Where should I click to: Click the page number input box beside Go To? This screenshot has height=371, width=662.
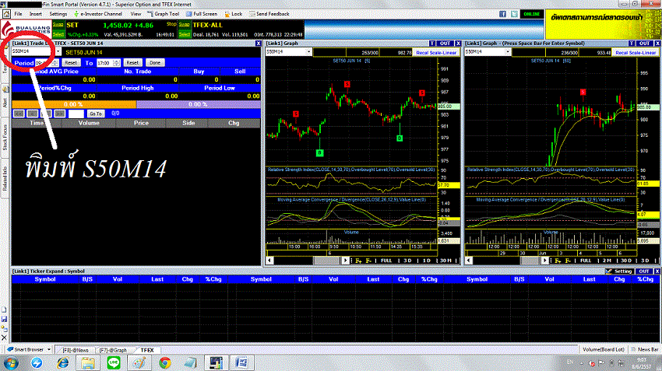[x=76, y=114]
